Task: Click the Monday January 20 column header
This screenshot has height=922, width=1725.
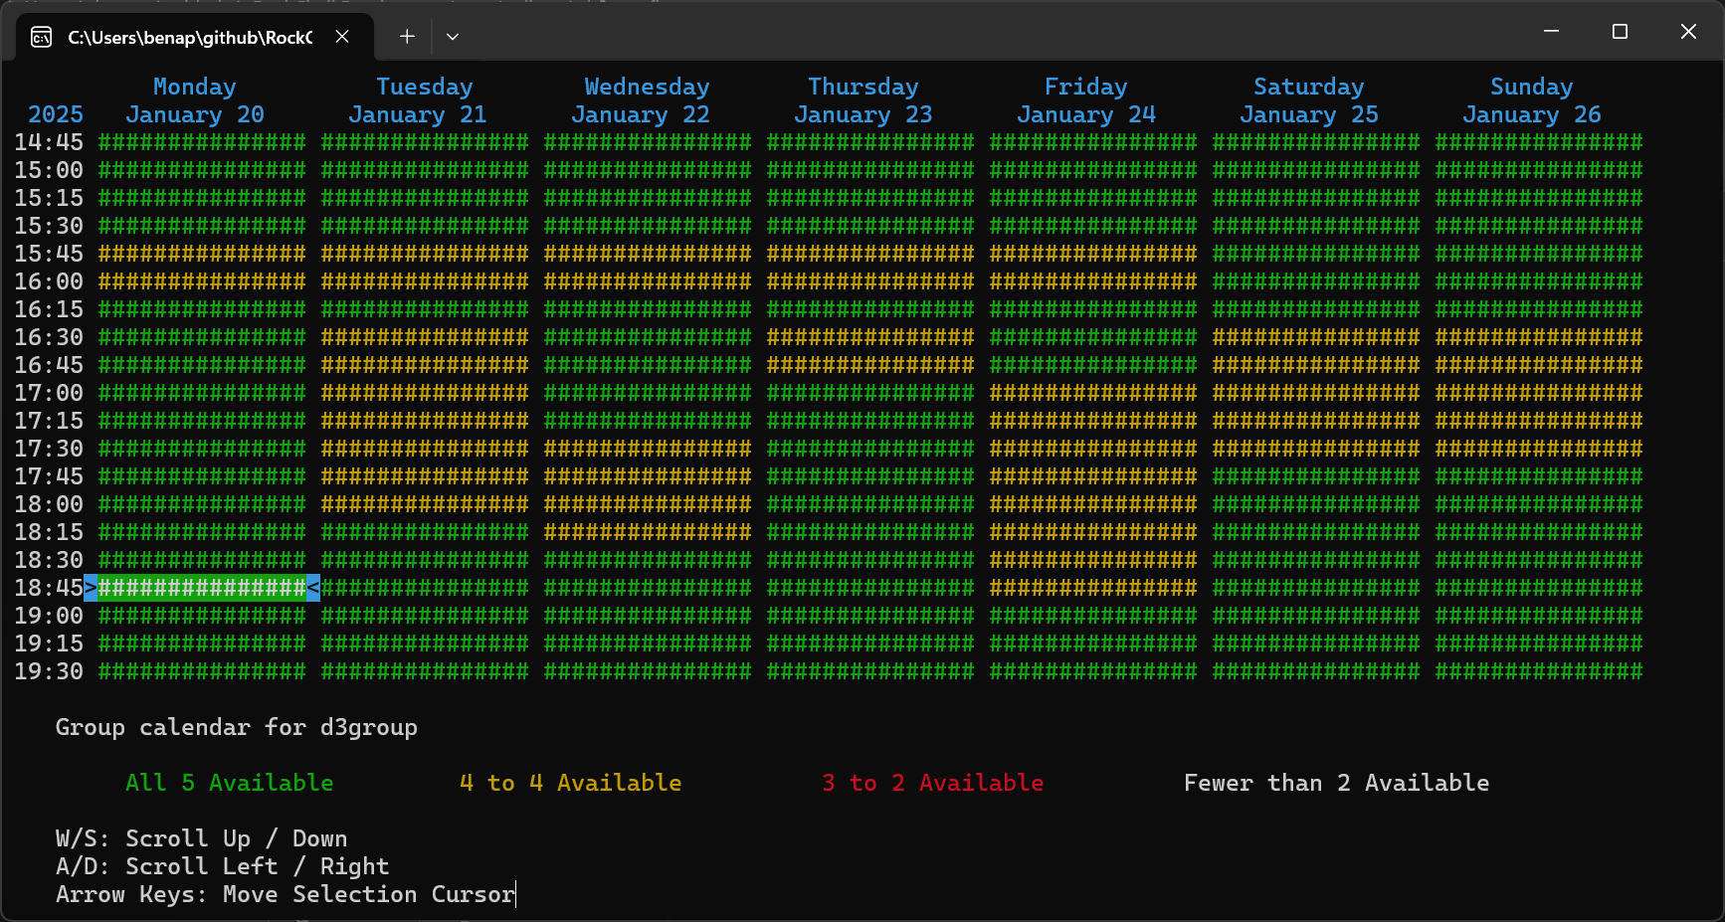Action: coord(195,101)
